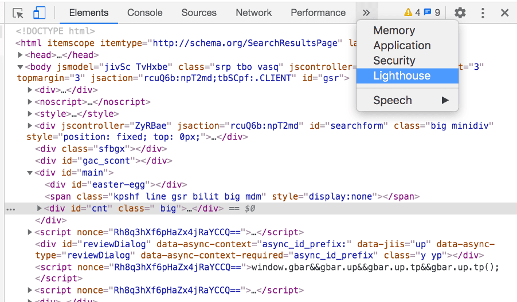Expand the searchform div node
This screenshot has width=517, height=302.
pos(30,125)
